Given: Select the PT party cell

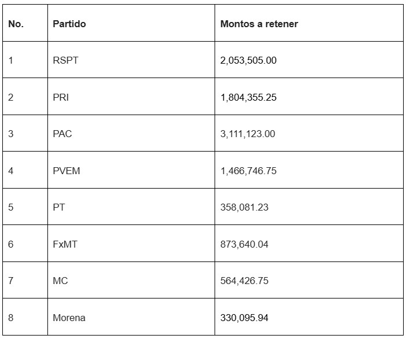Looking at the screenshot, I should (x=58, y=207).
